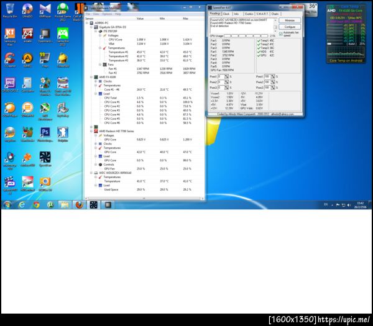This screenshot has width=373, height=326.
Task: Click the computer icon beside ADREK-PC
Action: [91, 23]
